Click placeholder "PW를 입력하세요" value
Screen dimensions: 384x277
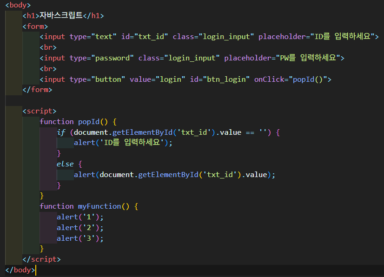(x=308, y=58)
